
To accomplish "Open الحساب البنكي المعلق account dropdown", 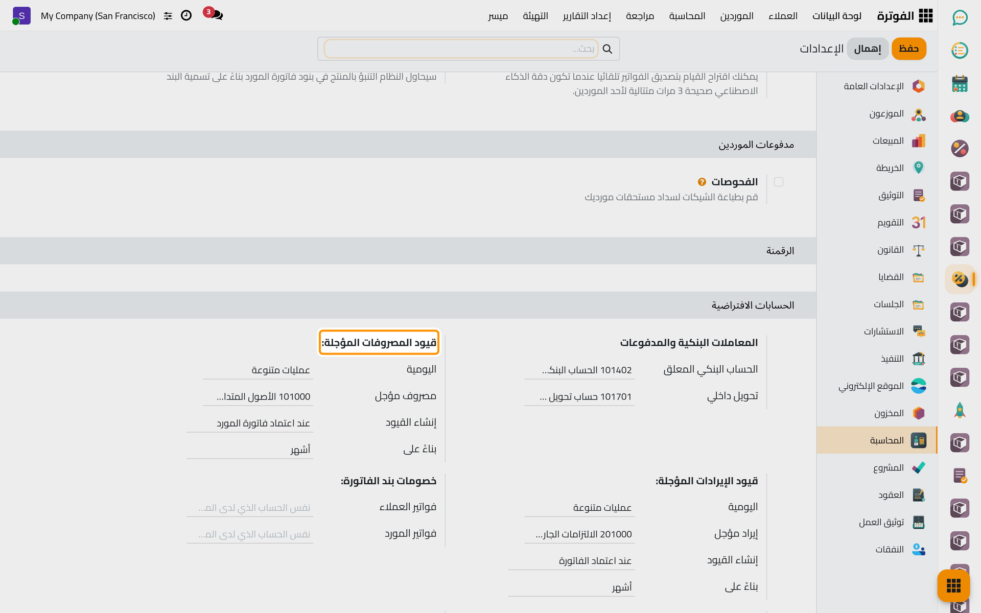I will pyautogui.click(x=579, y=370).
